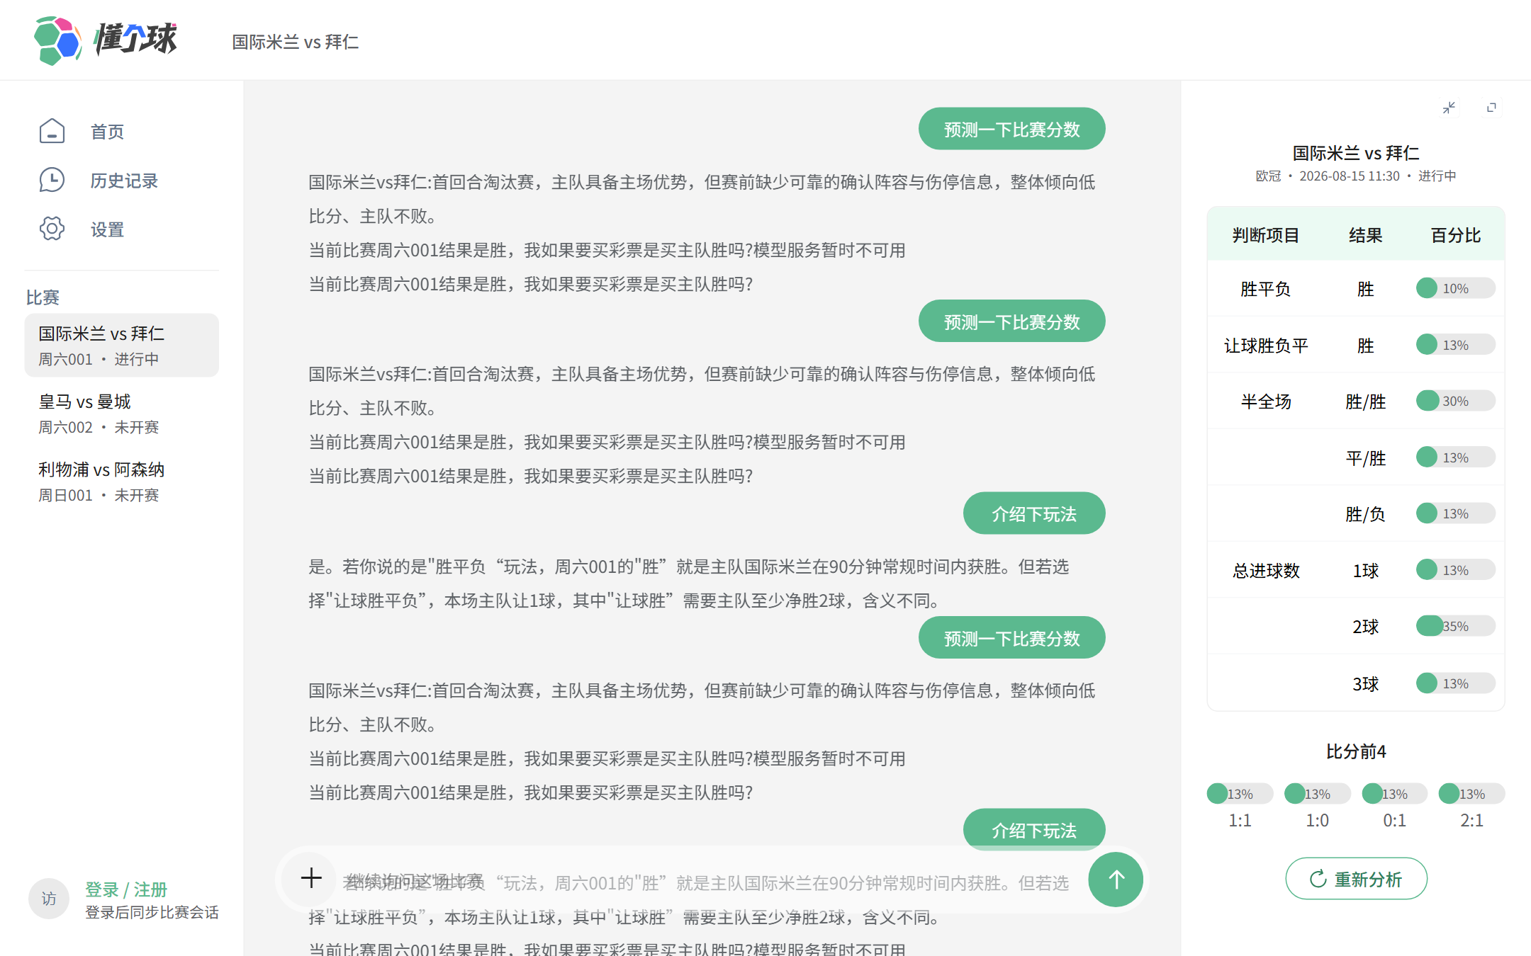Click the 懂个球 logo
Screen dimensions: 1531x956
(x=106, y=40)
